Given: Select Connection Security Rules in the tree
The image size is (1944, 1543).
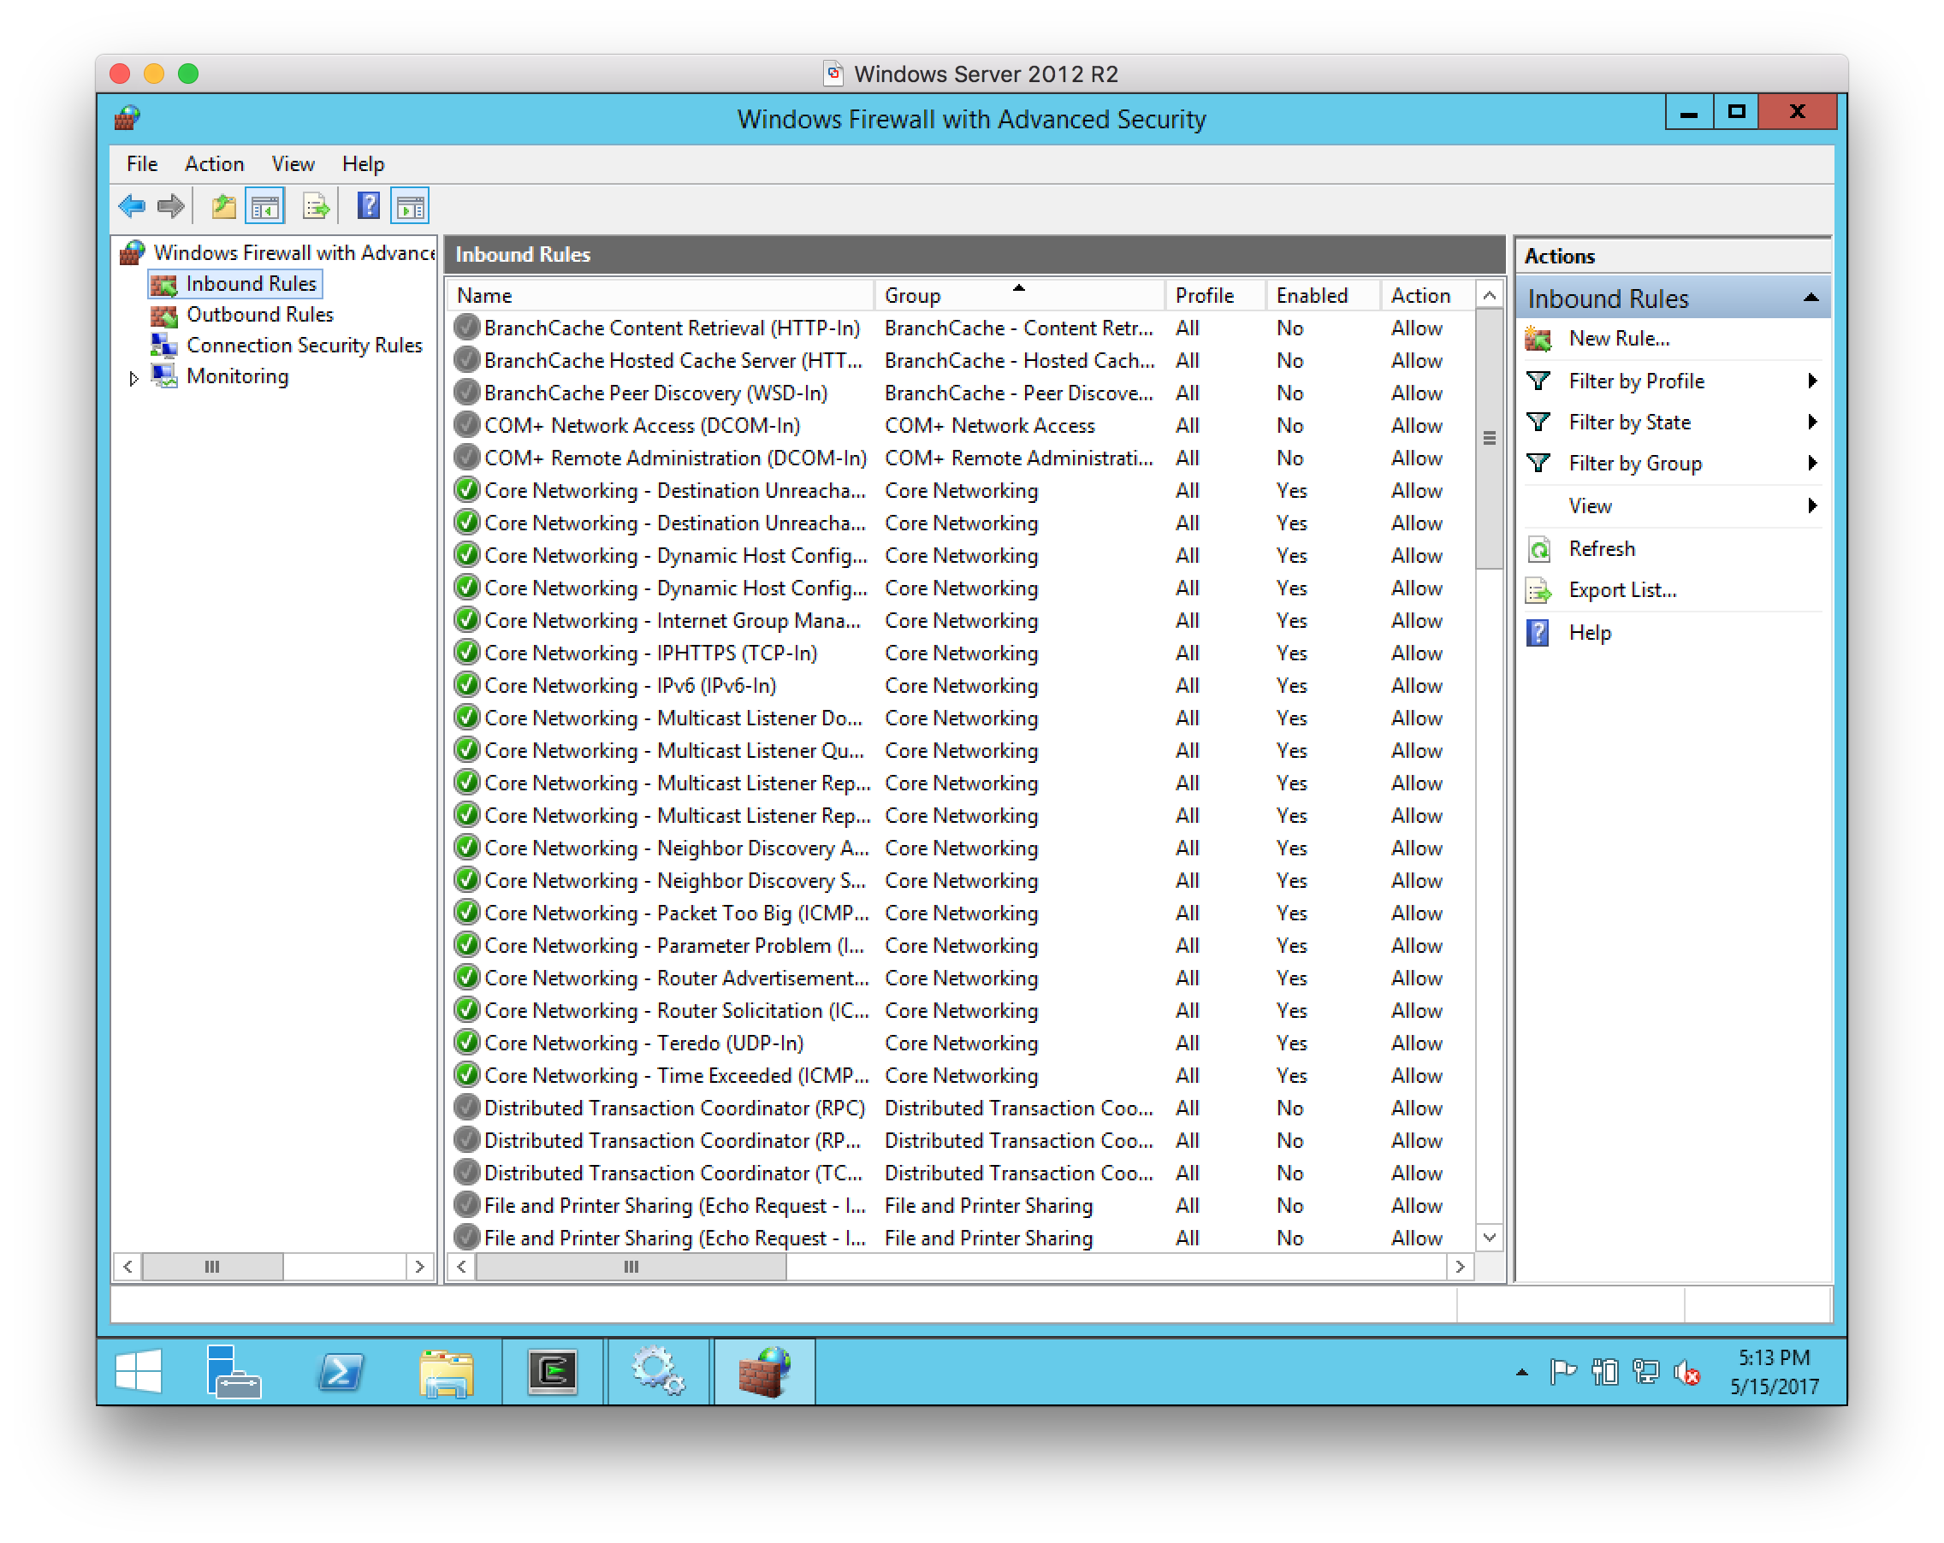Looking at the screenshot, I should coord(304,346).
